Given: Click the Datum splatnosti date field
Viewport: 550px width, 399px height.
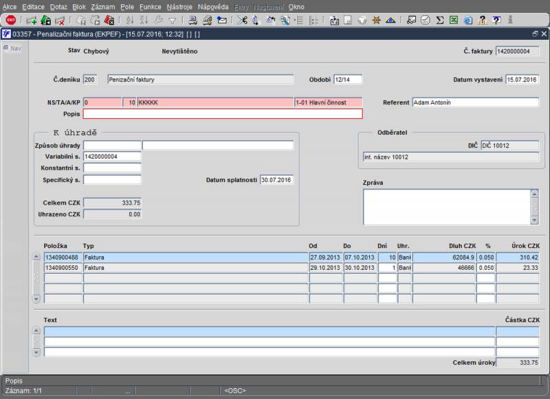Looking at the screenshot, I should tap(276, 180).
